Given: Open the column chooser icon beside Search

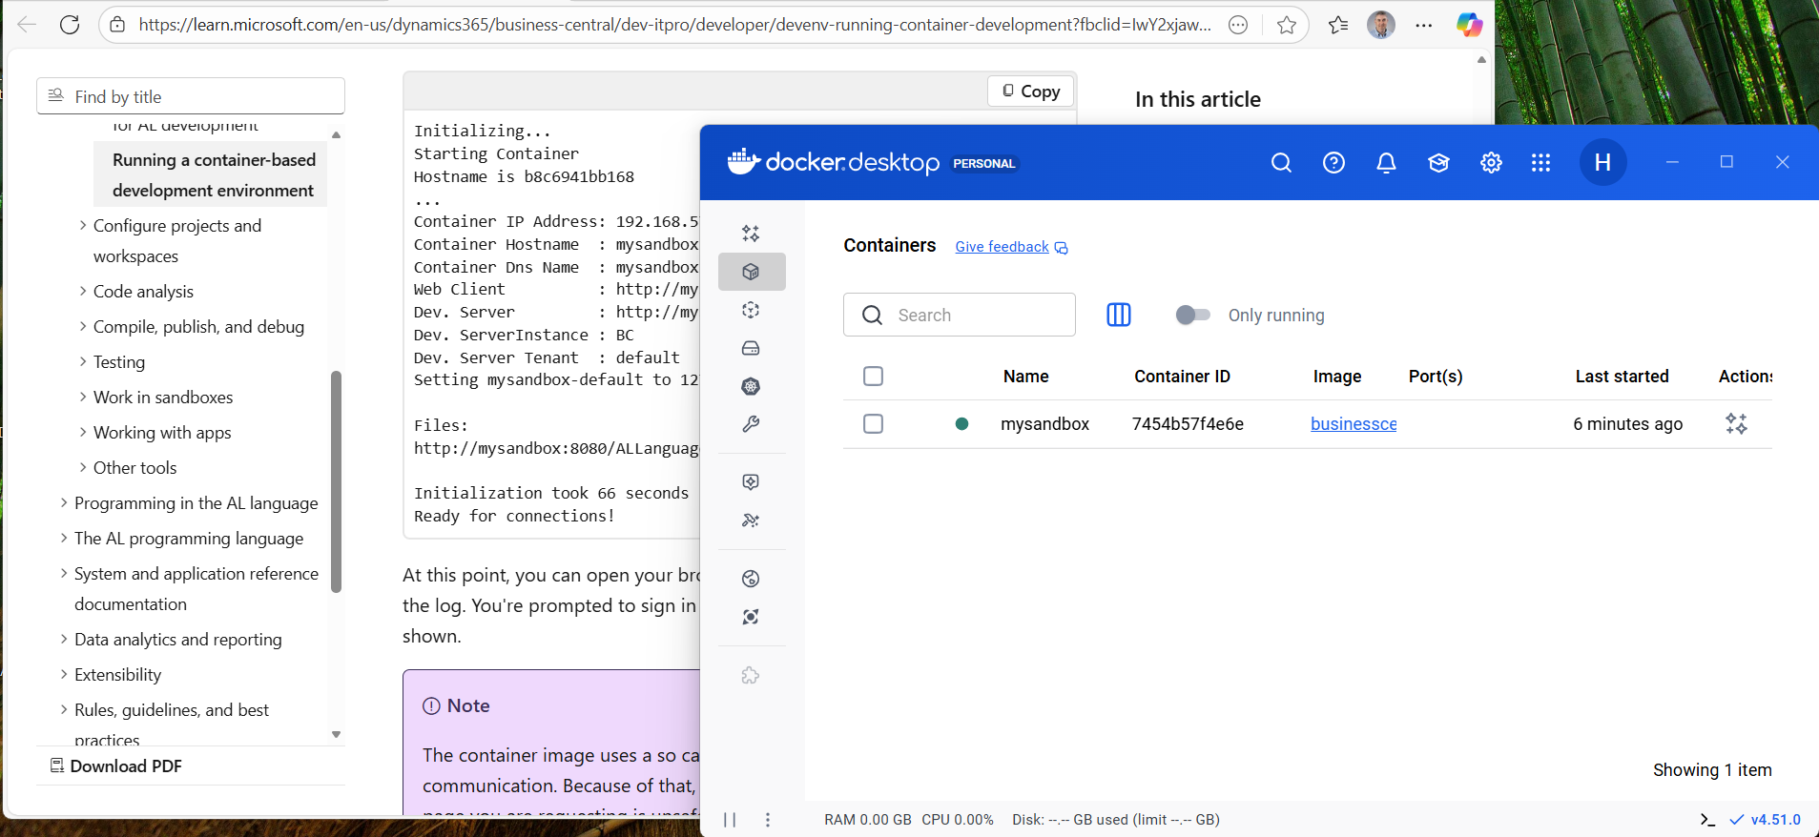Looking at the screenshot, I should tap(1118, 315).
